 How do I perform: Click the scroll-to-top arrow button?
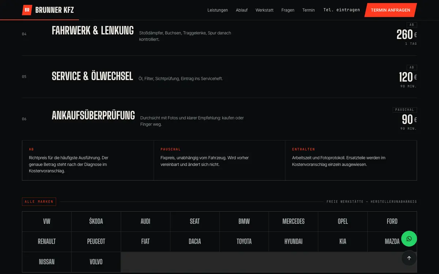tap(409, 258)
